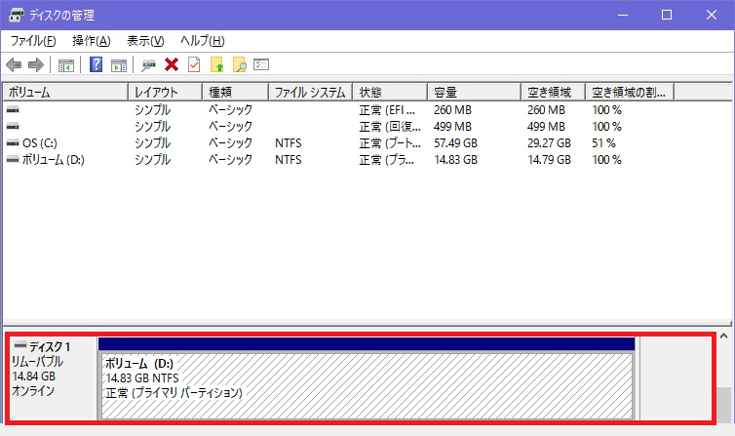The width and height of the screenshot is (735, 436).
Task: Open the ヘルプ(H) menu
Action: click(202, 41)
